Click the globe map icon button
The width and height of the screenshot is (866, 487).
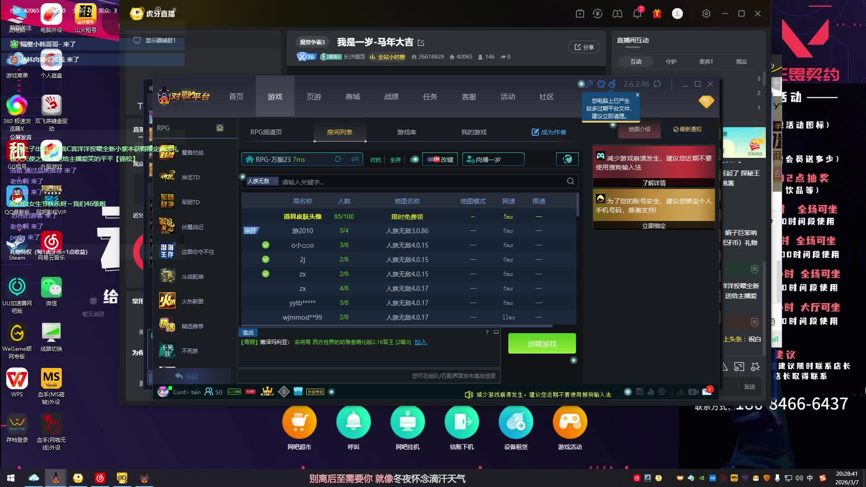click(x=567, y=159)
